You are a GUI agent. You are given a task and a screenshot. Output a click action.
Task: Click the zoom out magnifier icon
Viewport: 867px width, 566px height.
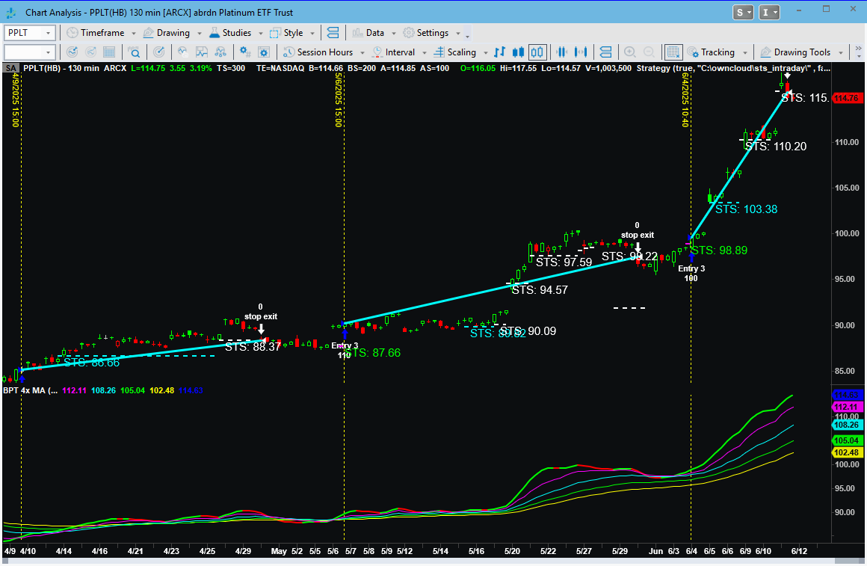coord(650,52)
